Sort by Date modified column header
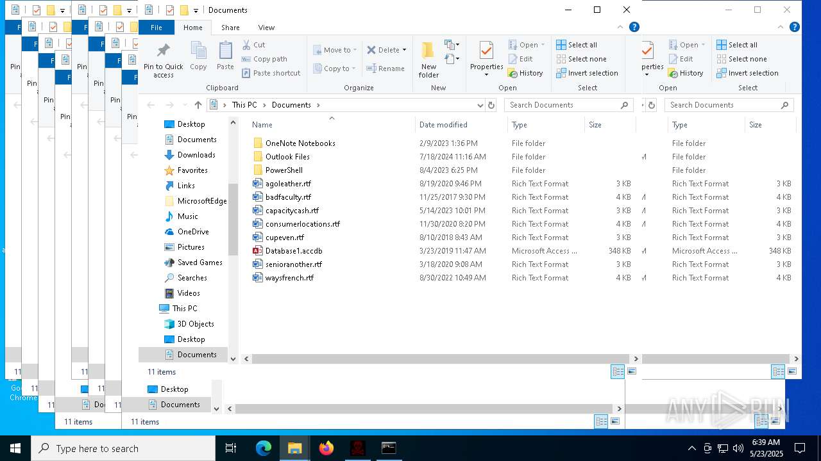The image size is (821, 461). pyautogui.click(x=443, y=125)
